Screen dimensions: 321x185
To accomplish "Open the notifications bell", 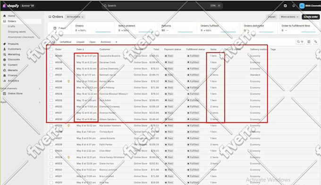I will [x=294, y=6].
